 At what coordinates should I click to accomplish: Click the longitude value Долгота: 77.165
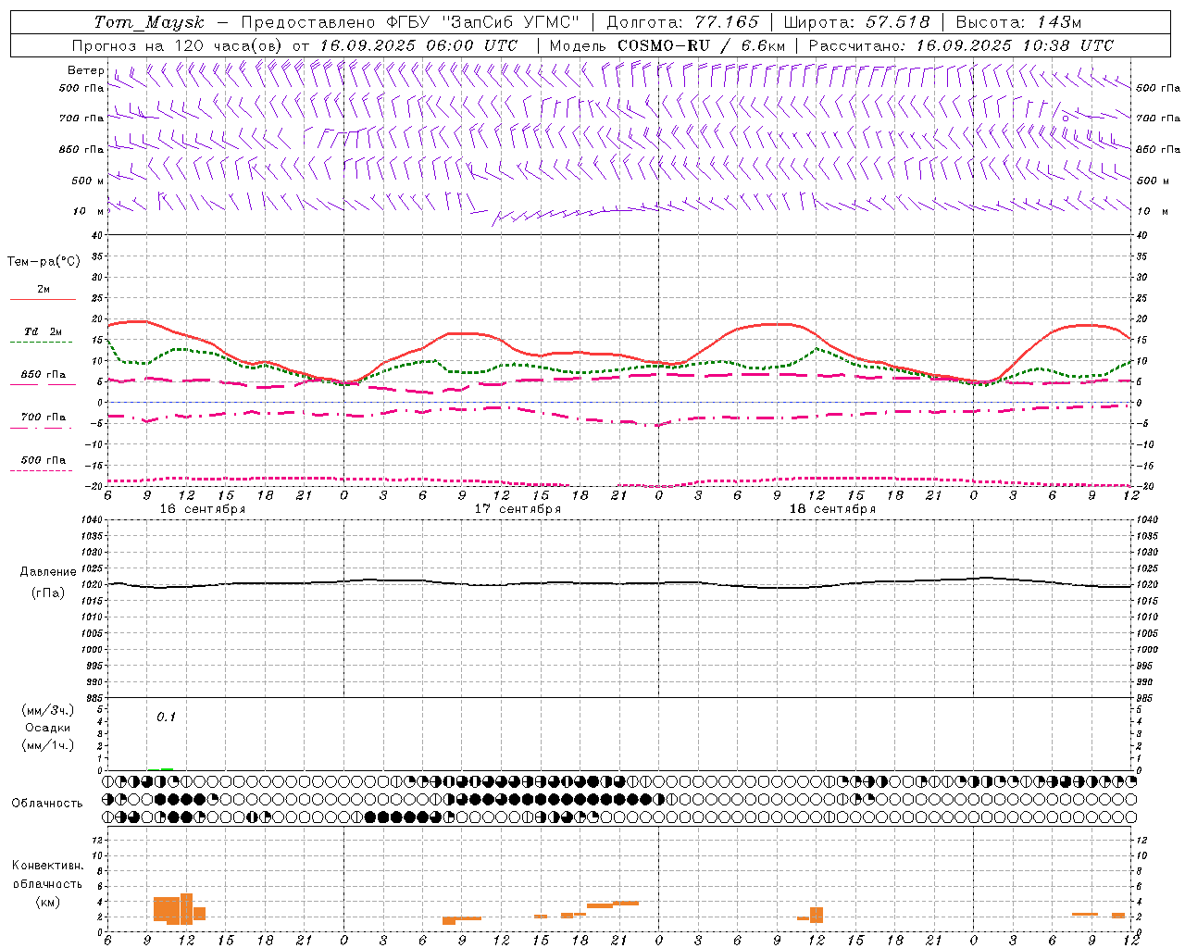682,22
